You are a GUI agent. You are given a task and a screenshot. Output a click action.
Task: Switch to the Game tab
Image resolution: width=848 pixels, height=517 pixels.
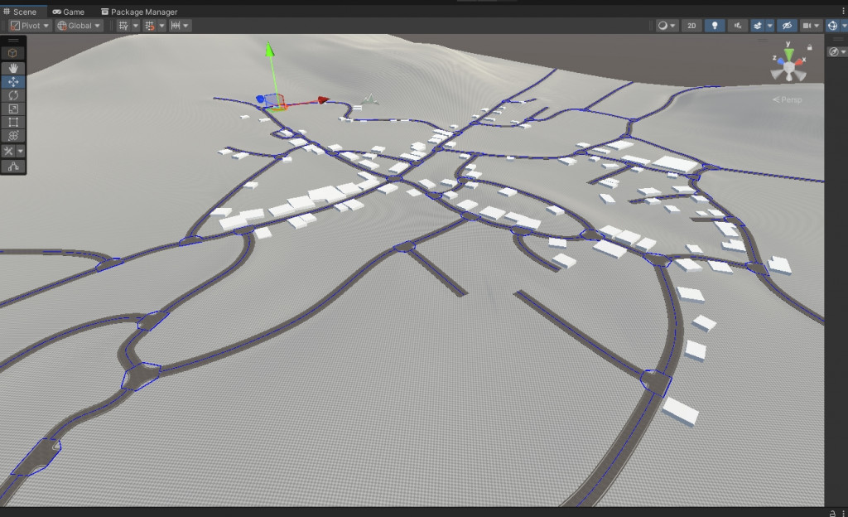pos(68,12)
